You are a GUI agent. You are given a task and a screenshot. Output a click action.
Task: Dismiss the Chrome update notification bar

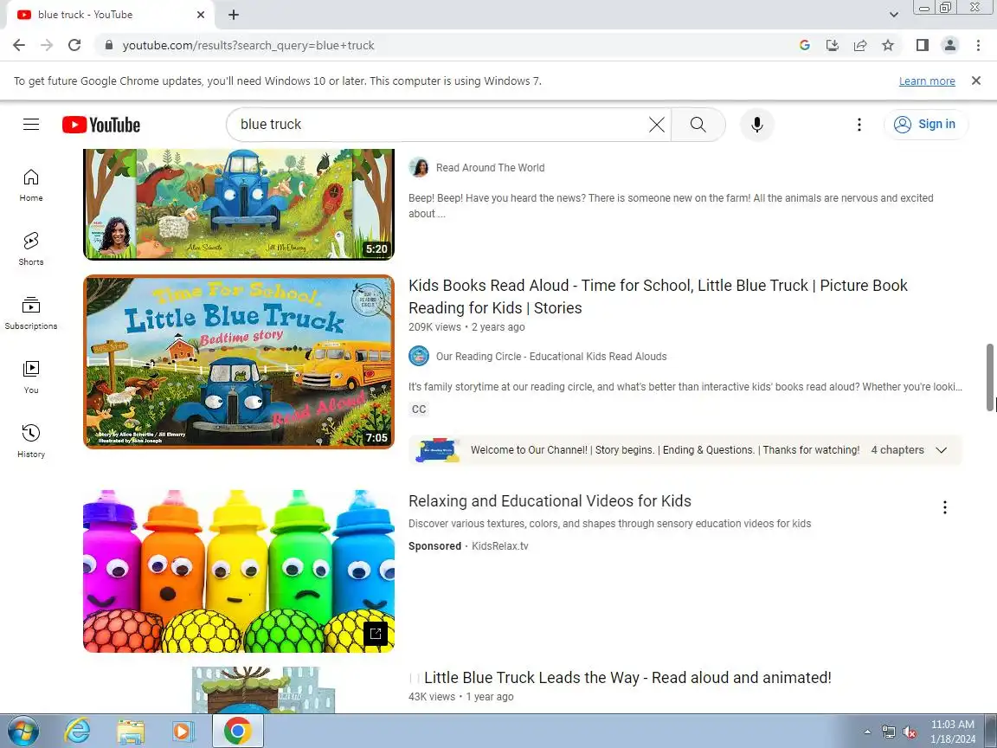point(976,81)
